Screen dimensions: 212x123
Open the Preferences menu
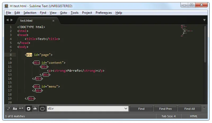(x=104, y=13)
